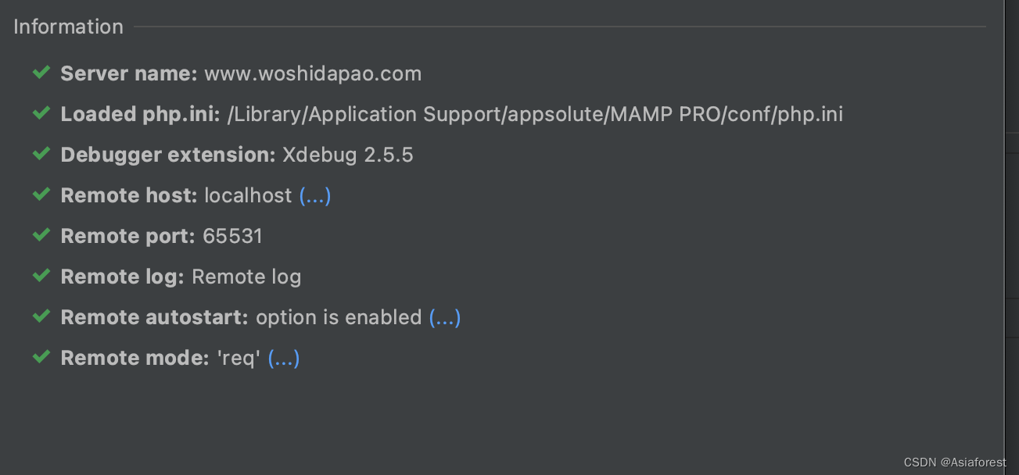
Task: Click the checkmark next to Remote host
Action: click(x=41, y=195)
